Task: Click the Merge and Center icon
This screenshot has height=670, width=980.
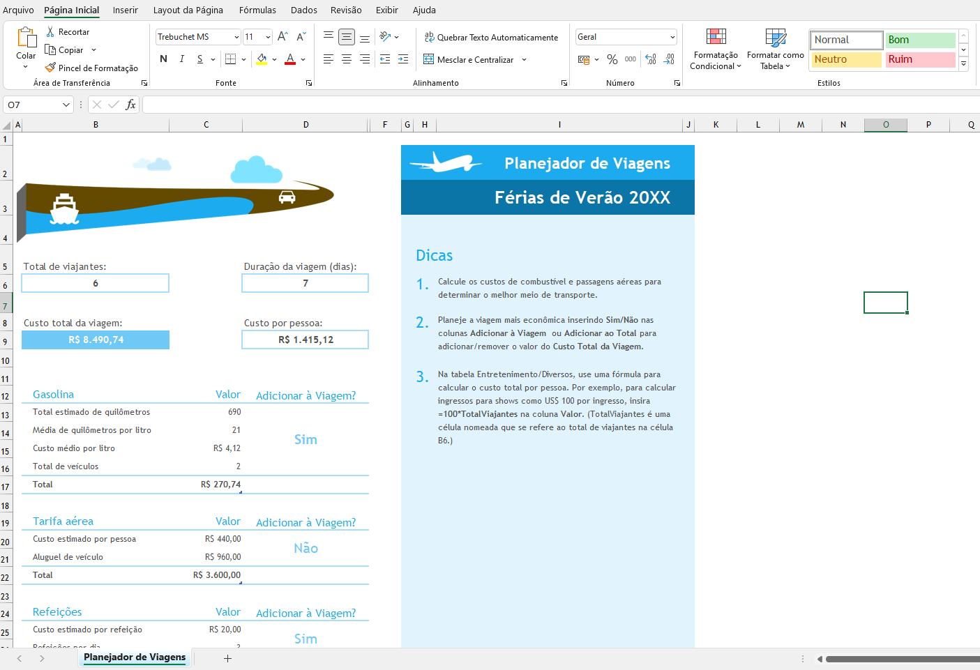Action: pyautogui.click(x=429, y=60)
